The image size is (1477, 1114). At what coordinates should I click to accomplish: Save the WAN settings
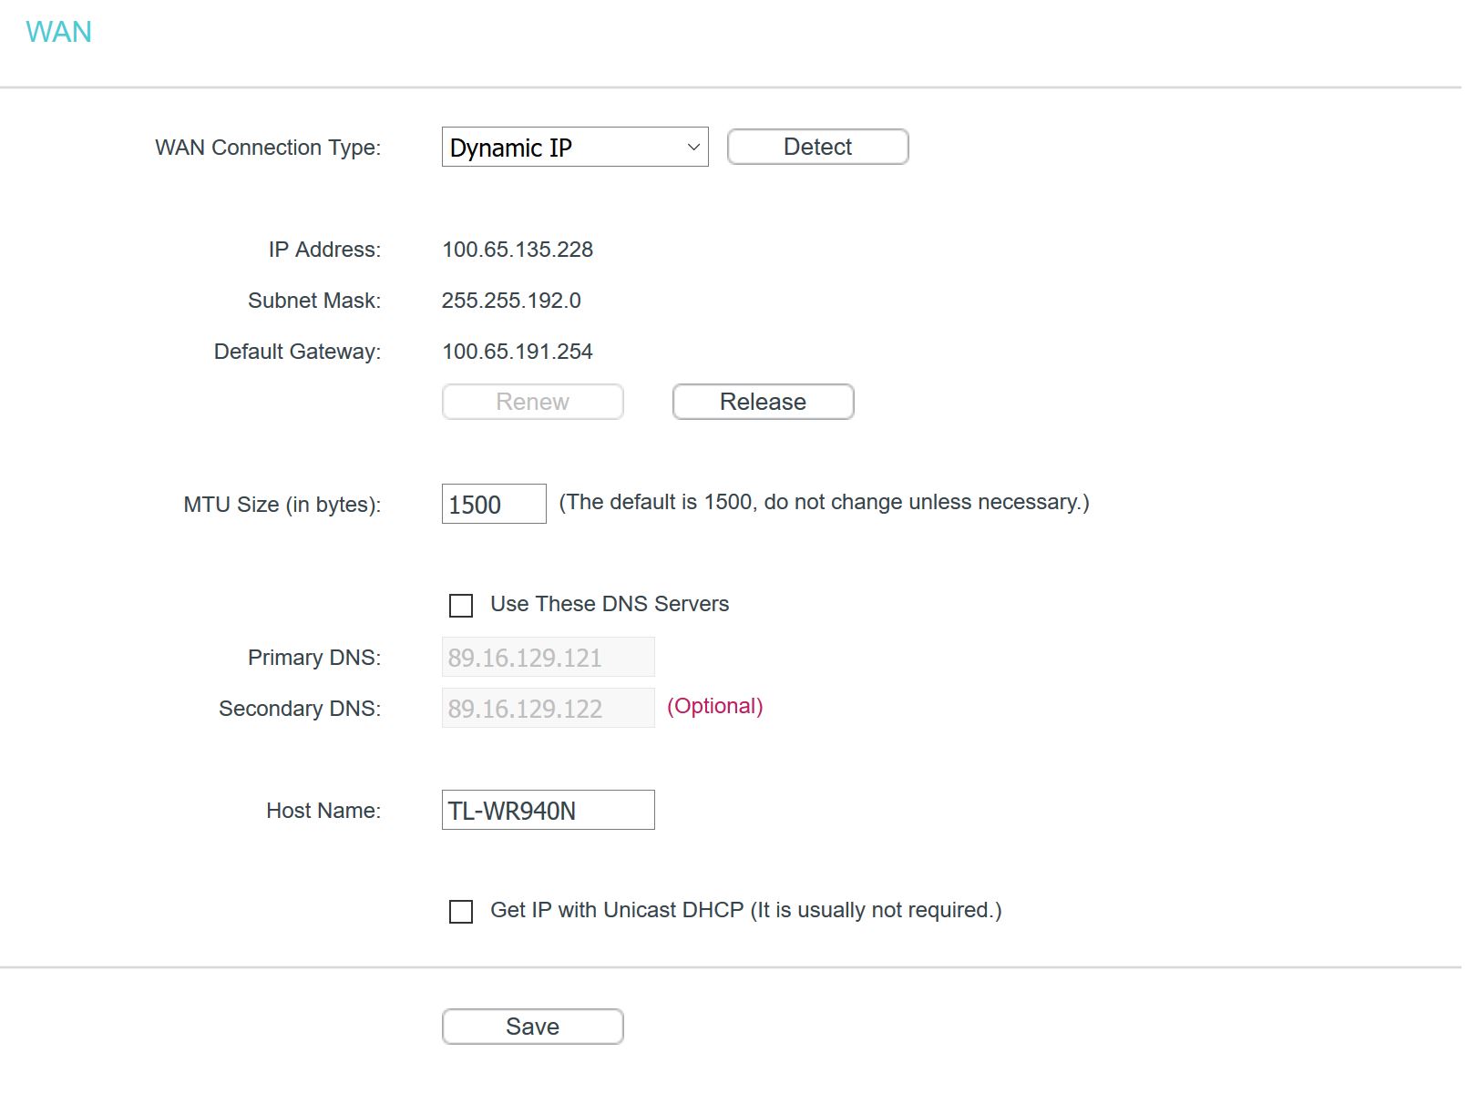coord(532,1027)
